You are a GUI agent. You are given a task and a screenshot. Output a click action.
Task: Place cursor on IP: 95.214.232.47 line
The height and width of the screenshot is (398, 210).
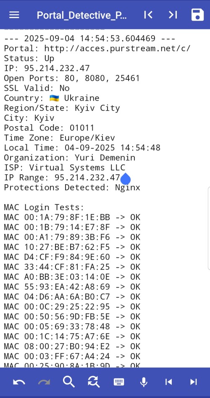(47, 68)
